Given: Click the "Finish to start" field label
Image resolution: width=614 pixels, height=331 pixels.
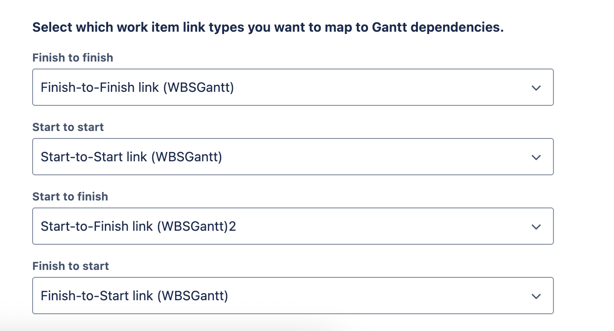Looking at the screenshot, I should tap(70, 266).
